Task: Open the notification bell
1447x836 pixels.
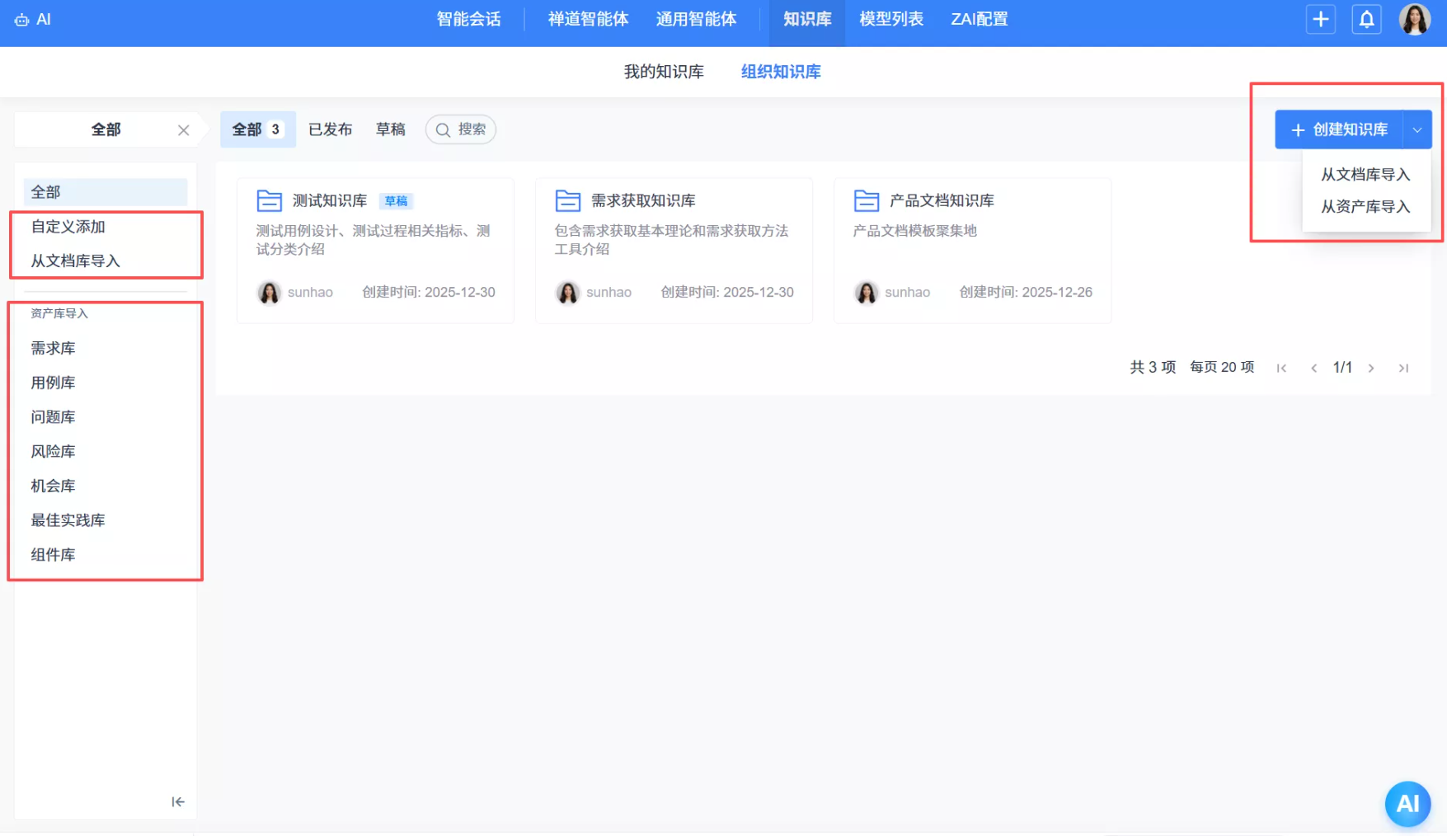Action: point(1366,19)
